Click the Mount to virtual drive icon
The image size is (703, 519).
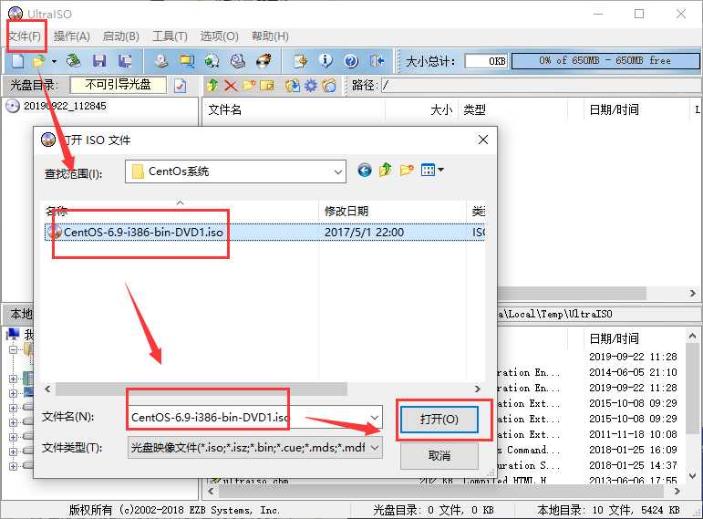238,60
